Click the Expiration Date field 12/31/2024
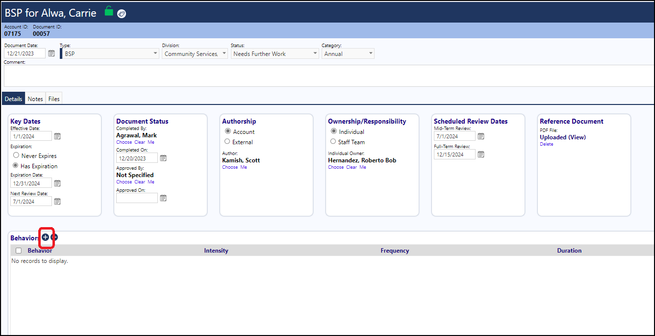Screen dimensions: 655x336 click(31, 183)
